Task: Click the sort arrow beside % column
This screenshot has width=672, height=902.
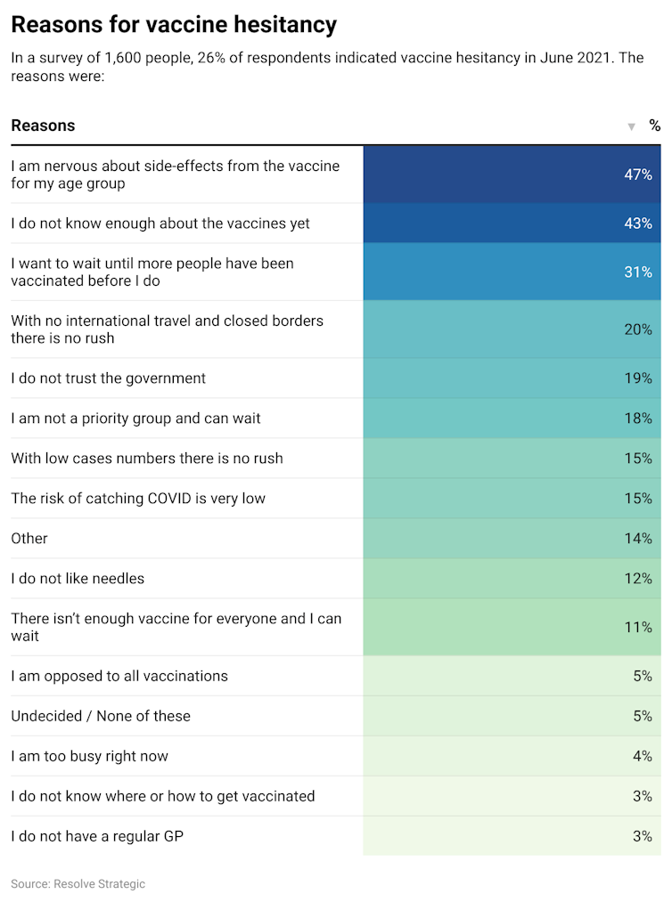Action: pos(631,126)
